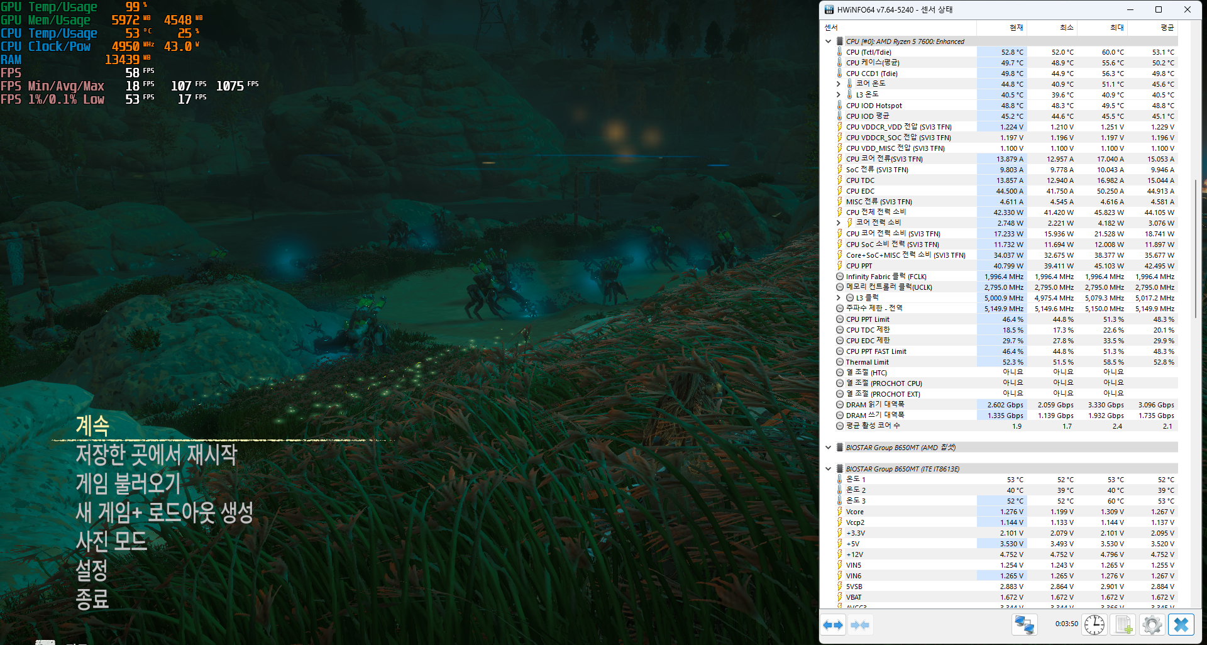Enter 사진 모드 from the game menu
The width and height of the screenshot is (1207, 645).
tap(111, 541)
